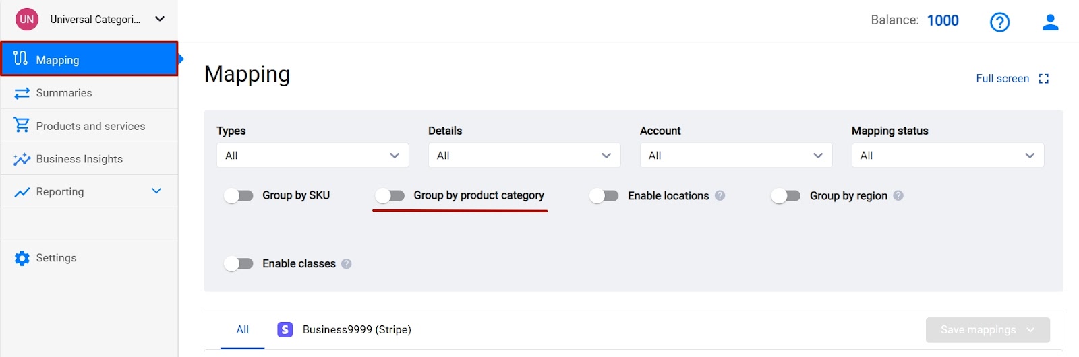Open the help question mark icon
Screen dimensions: 1079x357
point(999,22)
